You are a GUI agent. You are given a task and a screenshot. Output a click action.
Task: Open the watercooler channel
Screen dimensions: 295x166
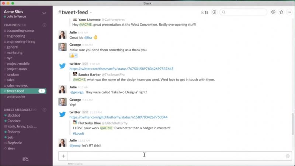(x=16, y=96)
